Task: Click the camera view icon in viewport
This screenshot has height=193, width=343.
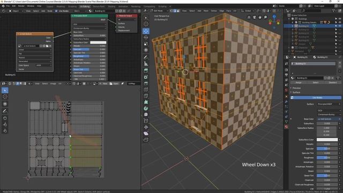Action: coord(255,17)
